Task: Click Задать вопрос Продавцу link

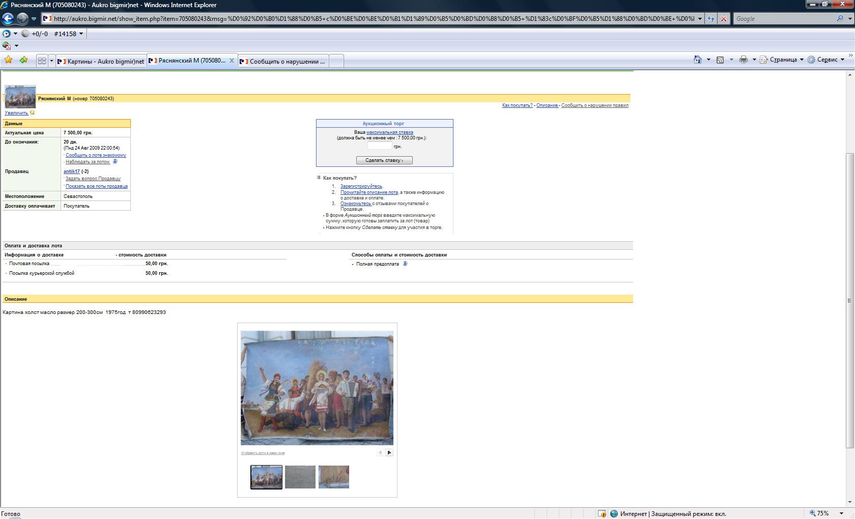Action: (93, 179)
